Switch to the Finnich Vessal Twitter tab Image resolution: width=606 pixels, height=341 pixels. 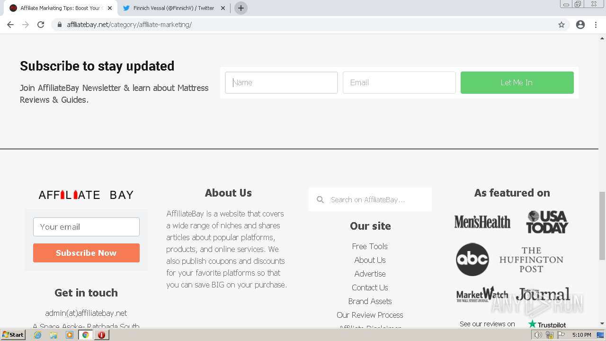[174, 8]
